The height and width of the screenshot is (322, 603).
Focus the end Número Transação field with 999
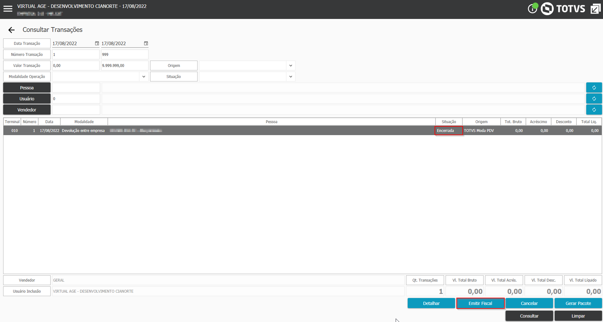[125, 55]
